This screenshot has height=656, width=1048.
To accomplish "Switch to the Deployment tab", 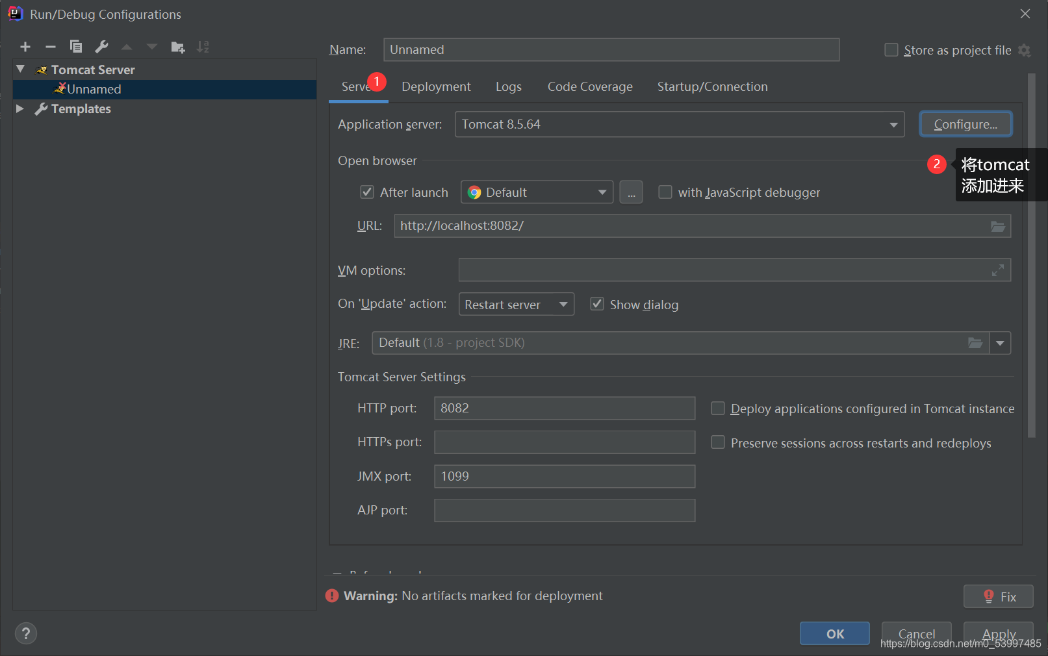I will point(436,87).
